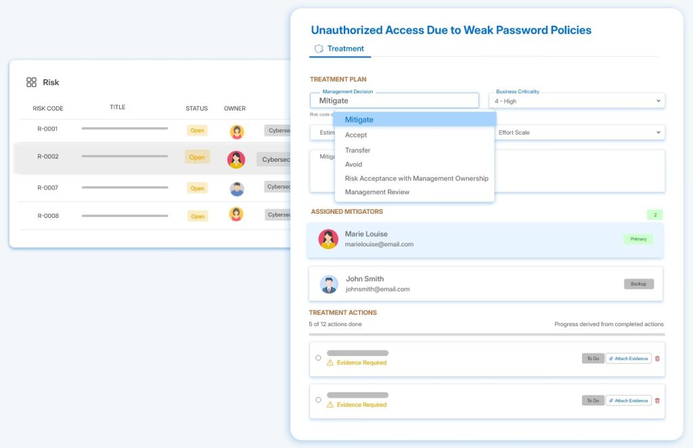Click the warning icon in the second treatment action
693x448 pixels.
(330, 405)
